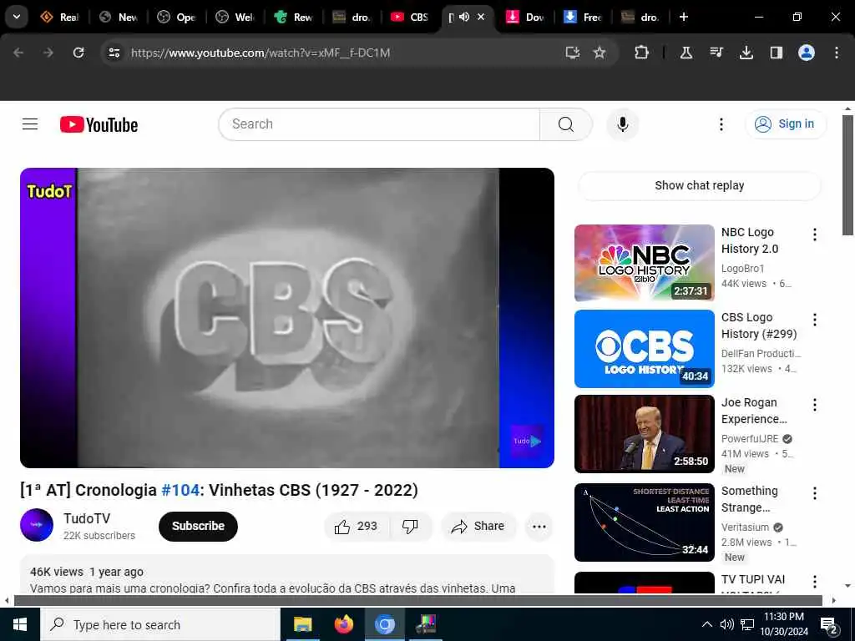Open Firefox from taskbar
Image resolution: width=855 pixels, height=641 pixels.
[343, 624]
